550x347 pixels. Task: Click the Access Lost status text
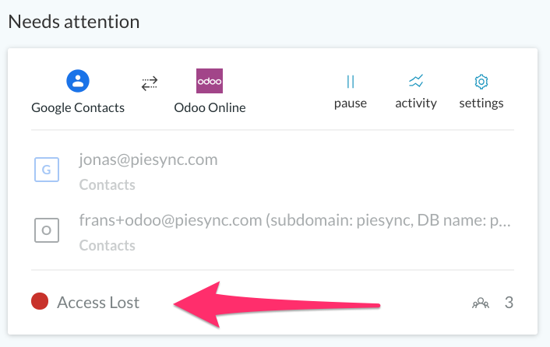click(x=98, y=303)
